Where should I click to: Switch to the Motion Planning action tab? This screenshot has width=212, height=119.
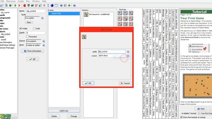coord(164,43)
